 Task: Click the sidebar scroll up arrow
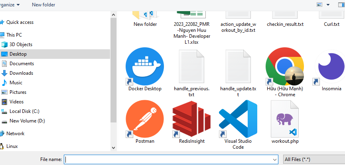point(113,15)
